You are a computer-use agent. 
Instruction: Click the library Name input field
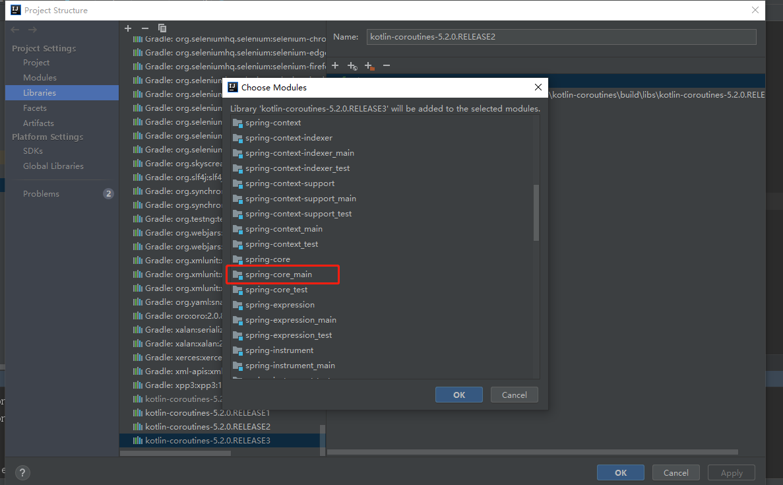coord(561,37)
